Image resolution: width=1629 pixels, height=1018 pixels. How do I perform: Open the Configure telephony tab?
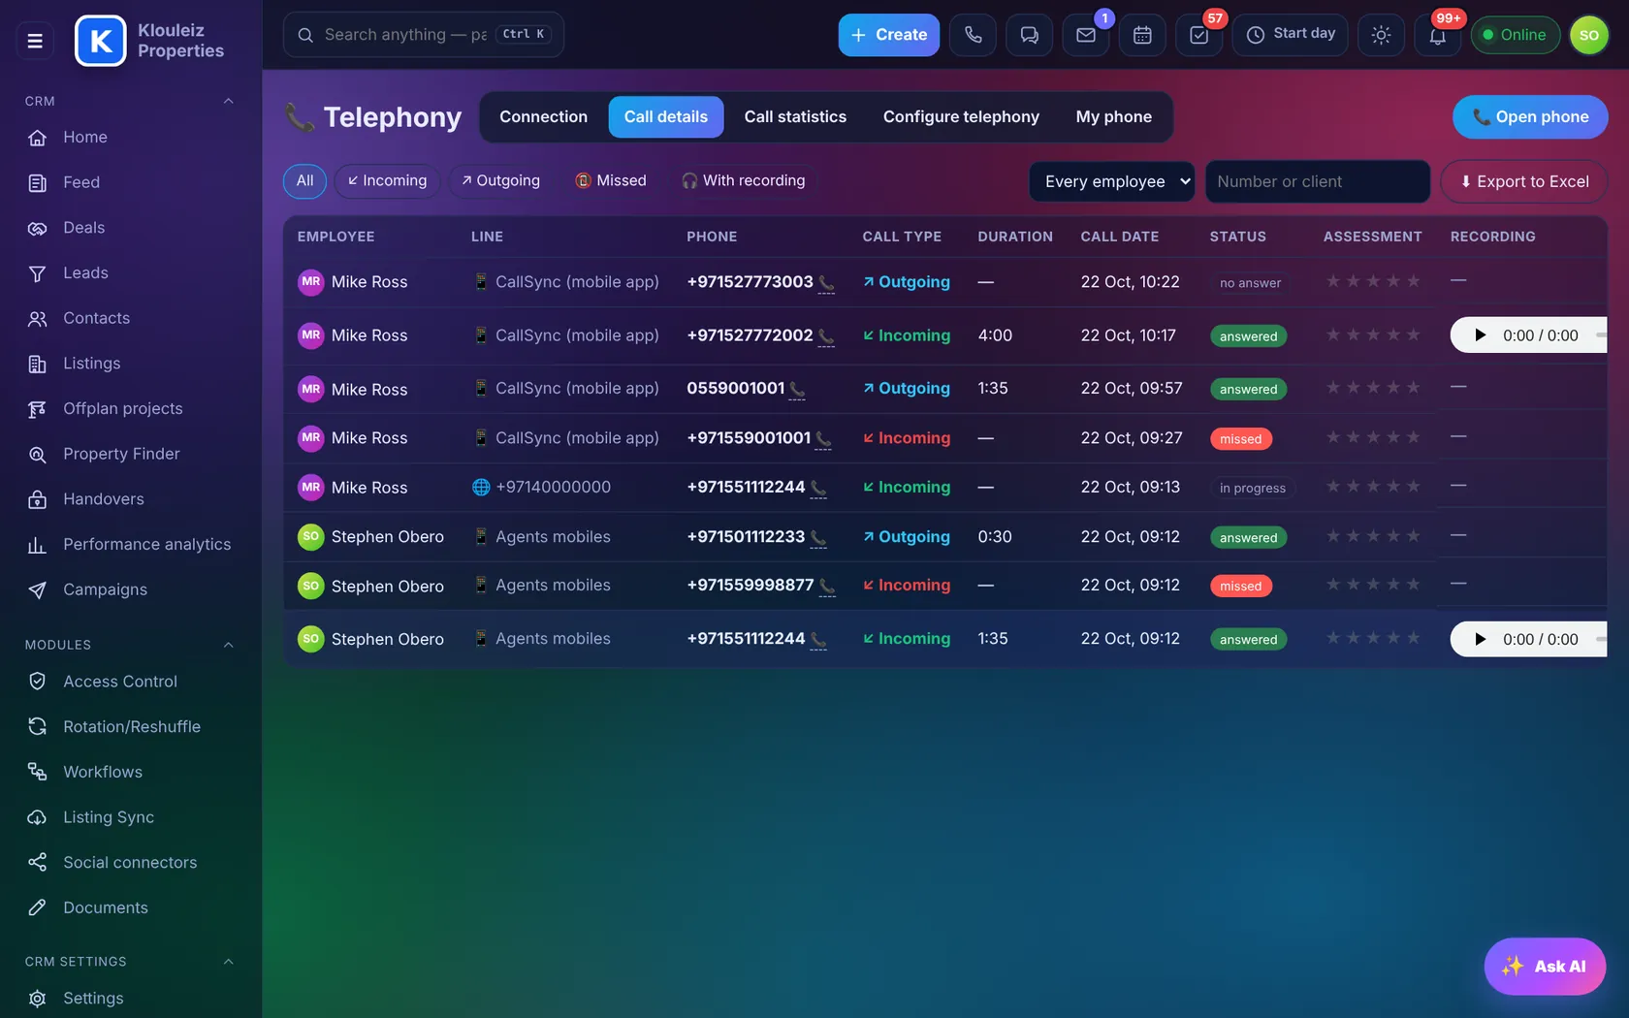click(x=961, y=116)
